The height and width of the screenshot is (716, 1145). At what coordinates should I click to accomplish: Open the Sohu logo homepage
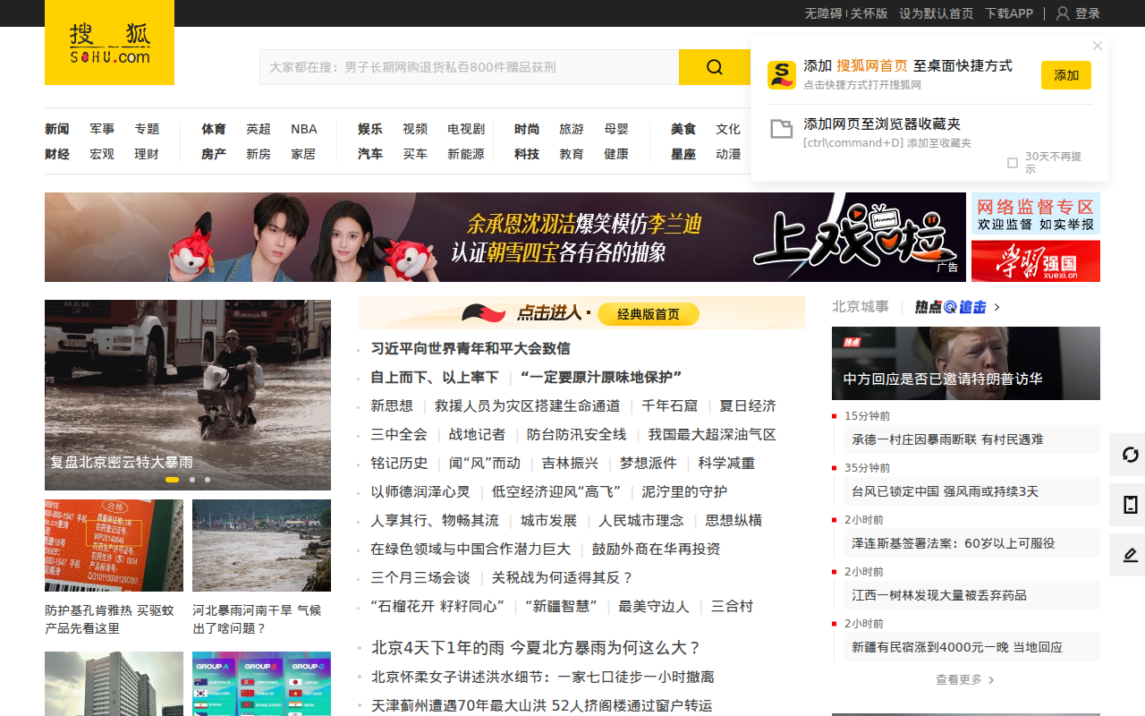[x=109, y=42]
